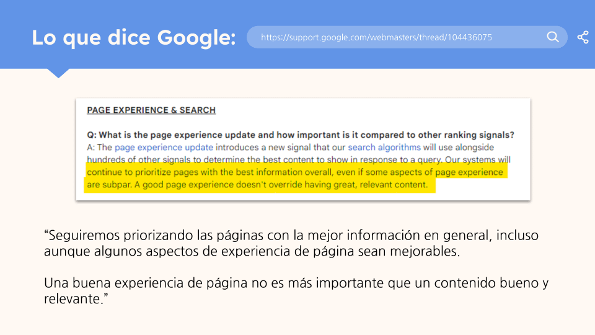595x335 pixels.
Task: Click the downward triangle pointer below header
Action: [58, 73]
